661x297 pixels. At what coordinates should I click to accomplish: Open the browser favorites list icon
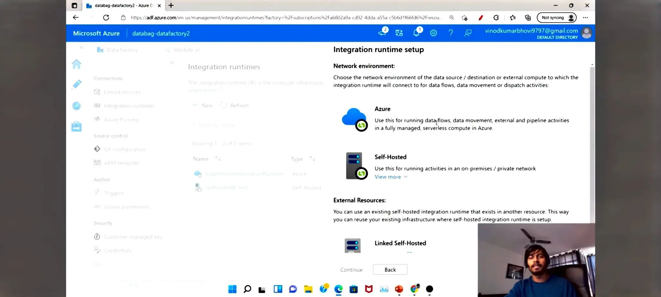pyautogui.click(x=513, y=17)
